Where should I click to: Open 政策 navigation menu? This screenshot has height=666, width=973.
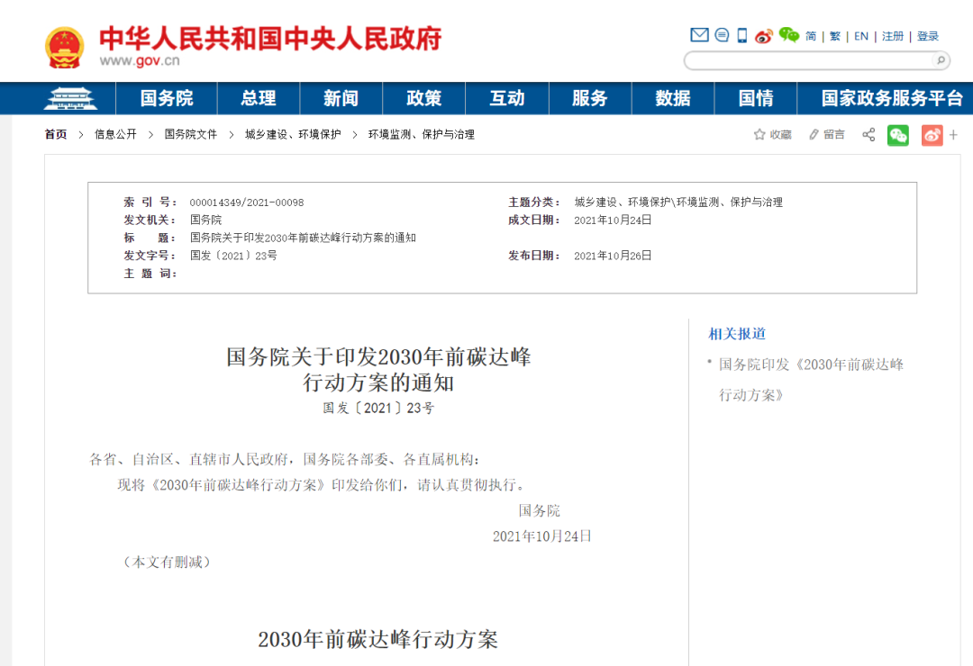click(423, 98)
